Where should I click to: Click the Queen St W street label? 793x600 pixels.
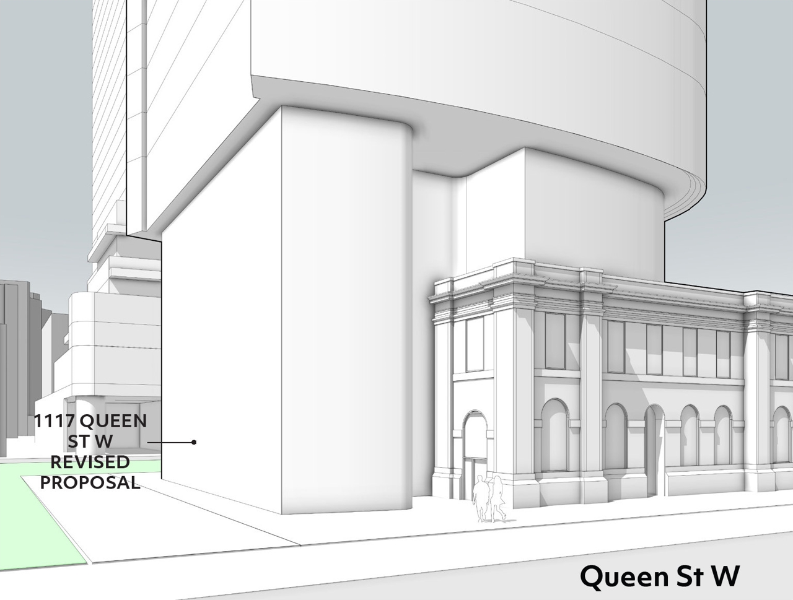pyautogui.click(x=659, y=576)
